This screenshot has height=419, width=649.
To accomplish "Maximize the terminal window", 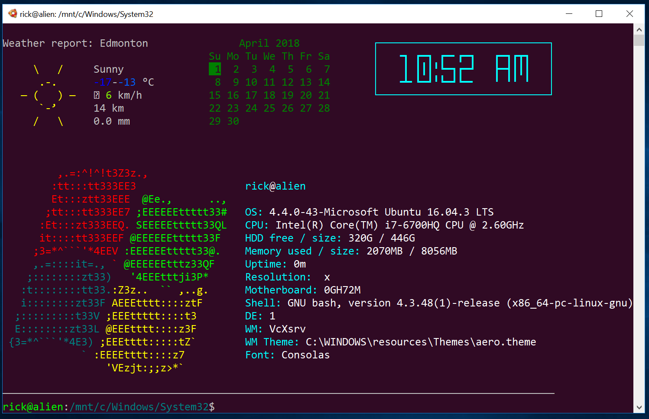I will (x=599, y=14).
